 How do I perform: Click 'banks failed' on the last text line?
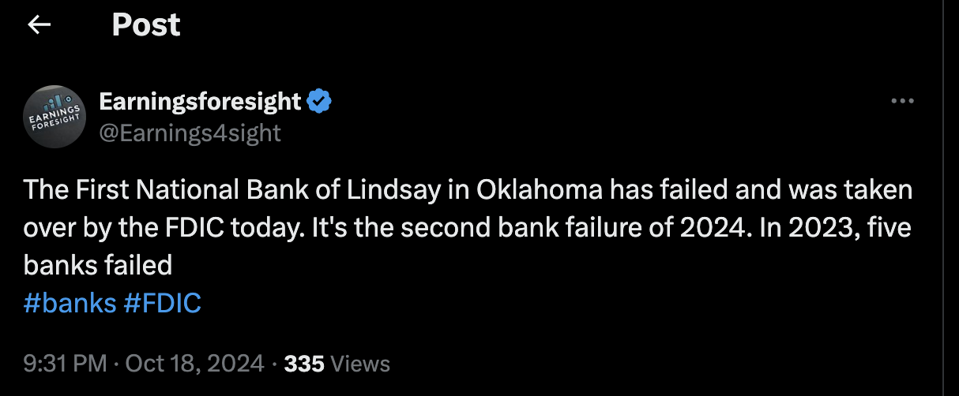(x=98, y=265)
